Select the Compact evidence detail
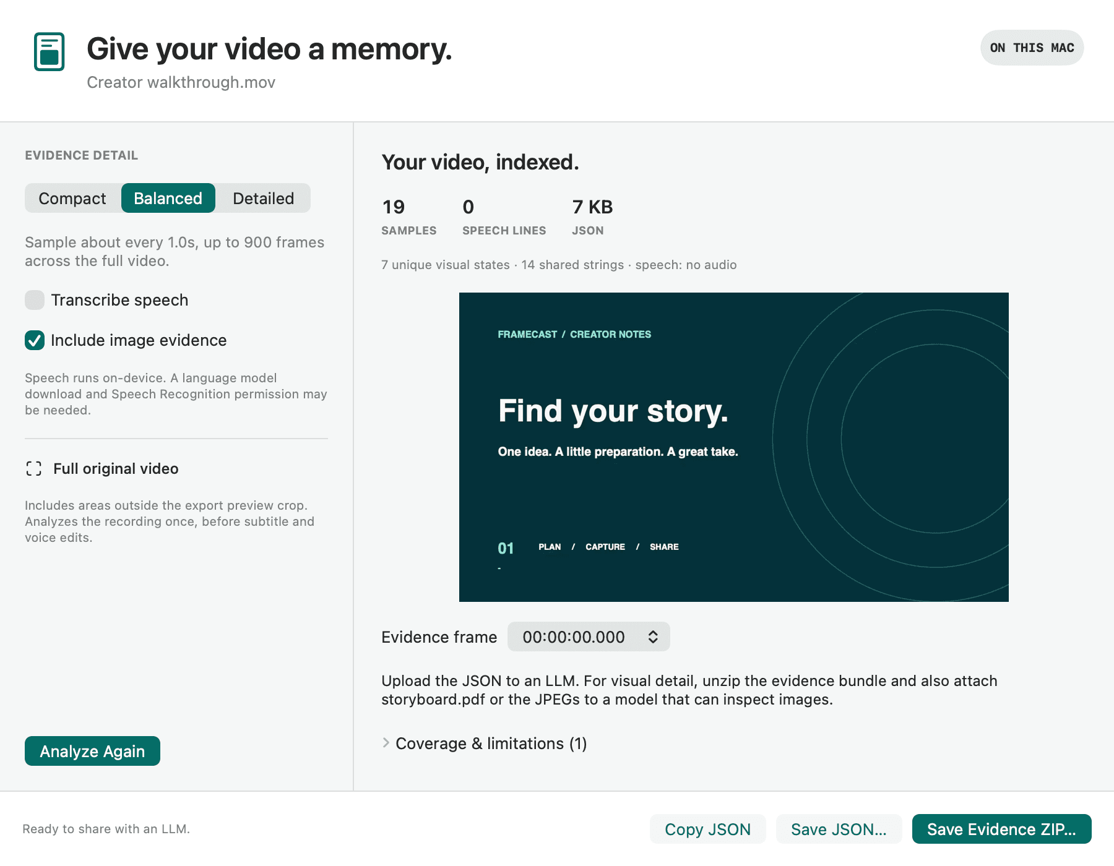 coord(72,198)
